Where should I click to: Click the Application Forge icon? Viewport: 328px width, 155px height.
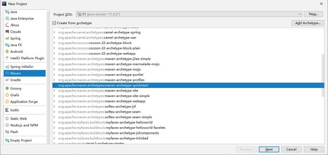7,102
